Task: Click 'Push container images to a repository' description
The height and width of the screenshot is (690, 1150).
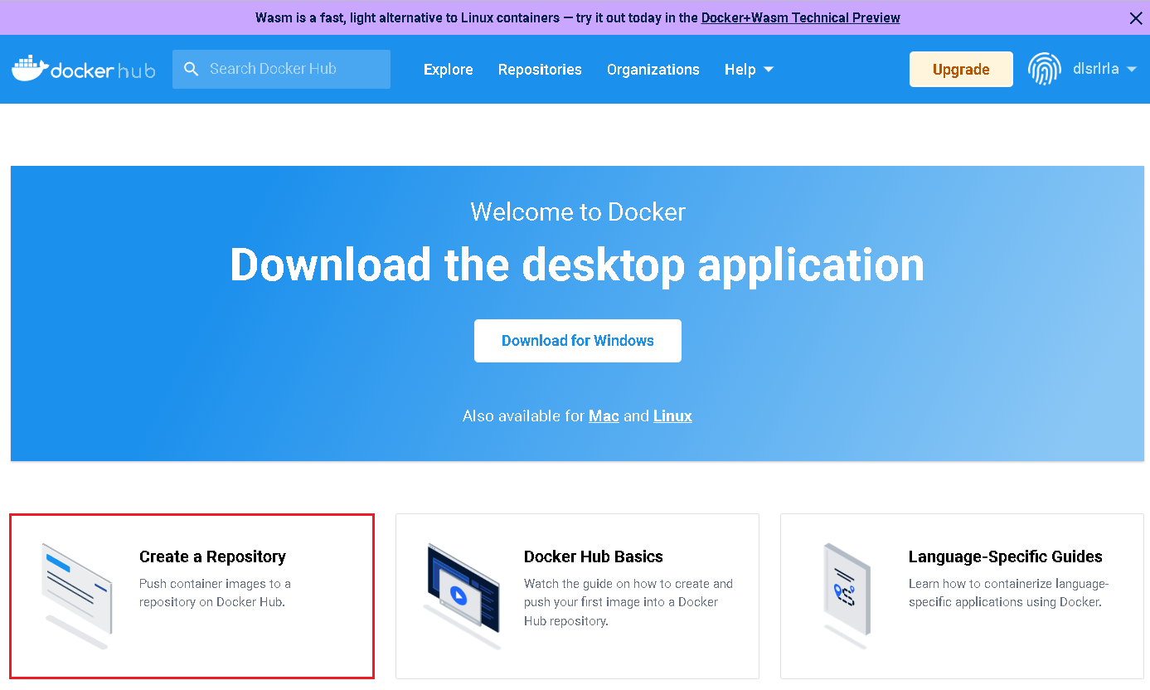Action: coord(215,593)
